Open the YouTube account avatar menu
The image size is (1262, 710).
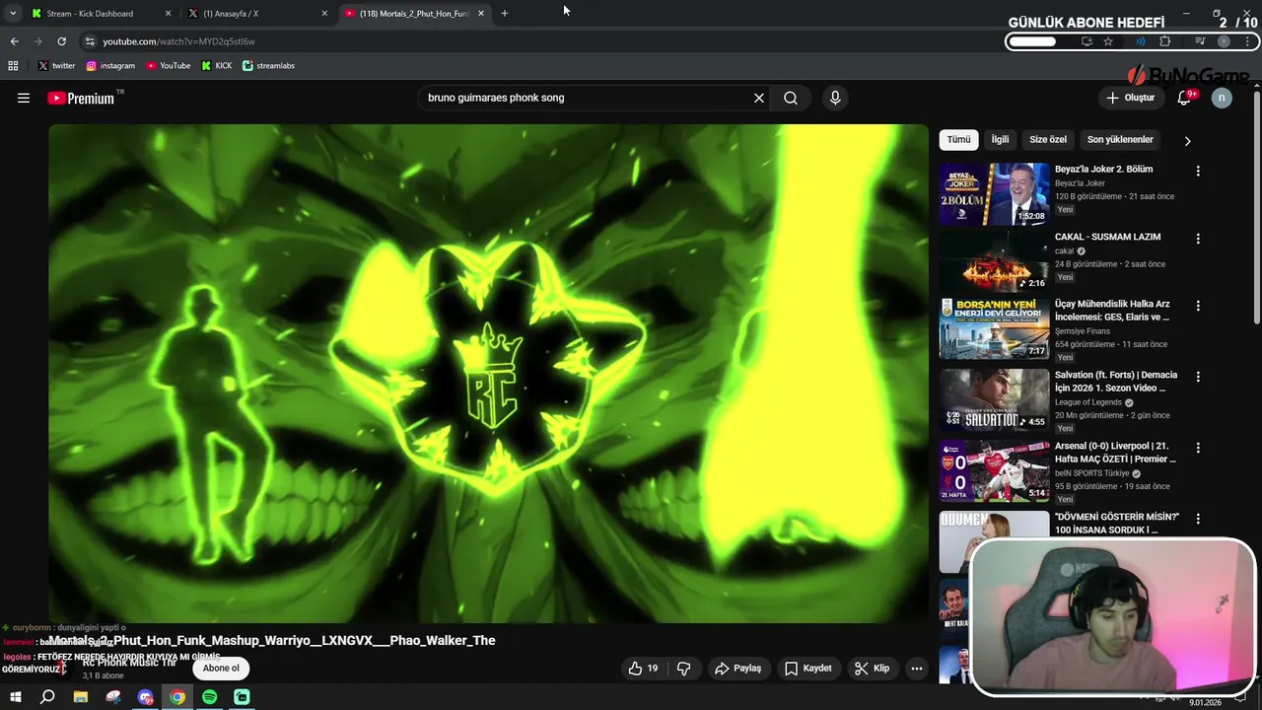1222,98
